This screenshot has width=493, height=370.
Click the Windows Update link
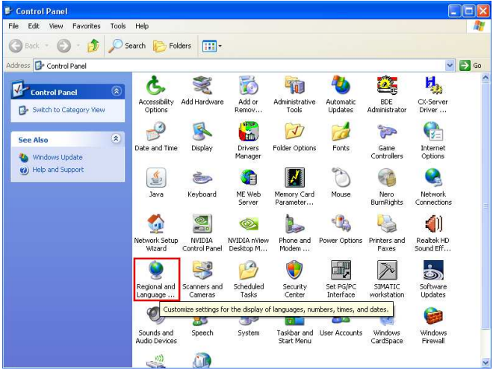(58, 157)
